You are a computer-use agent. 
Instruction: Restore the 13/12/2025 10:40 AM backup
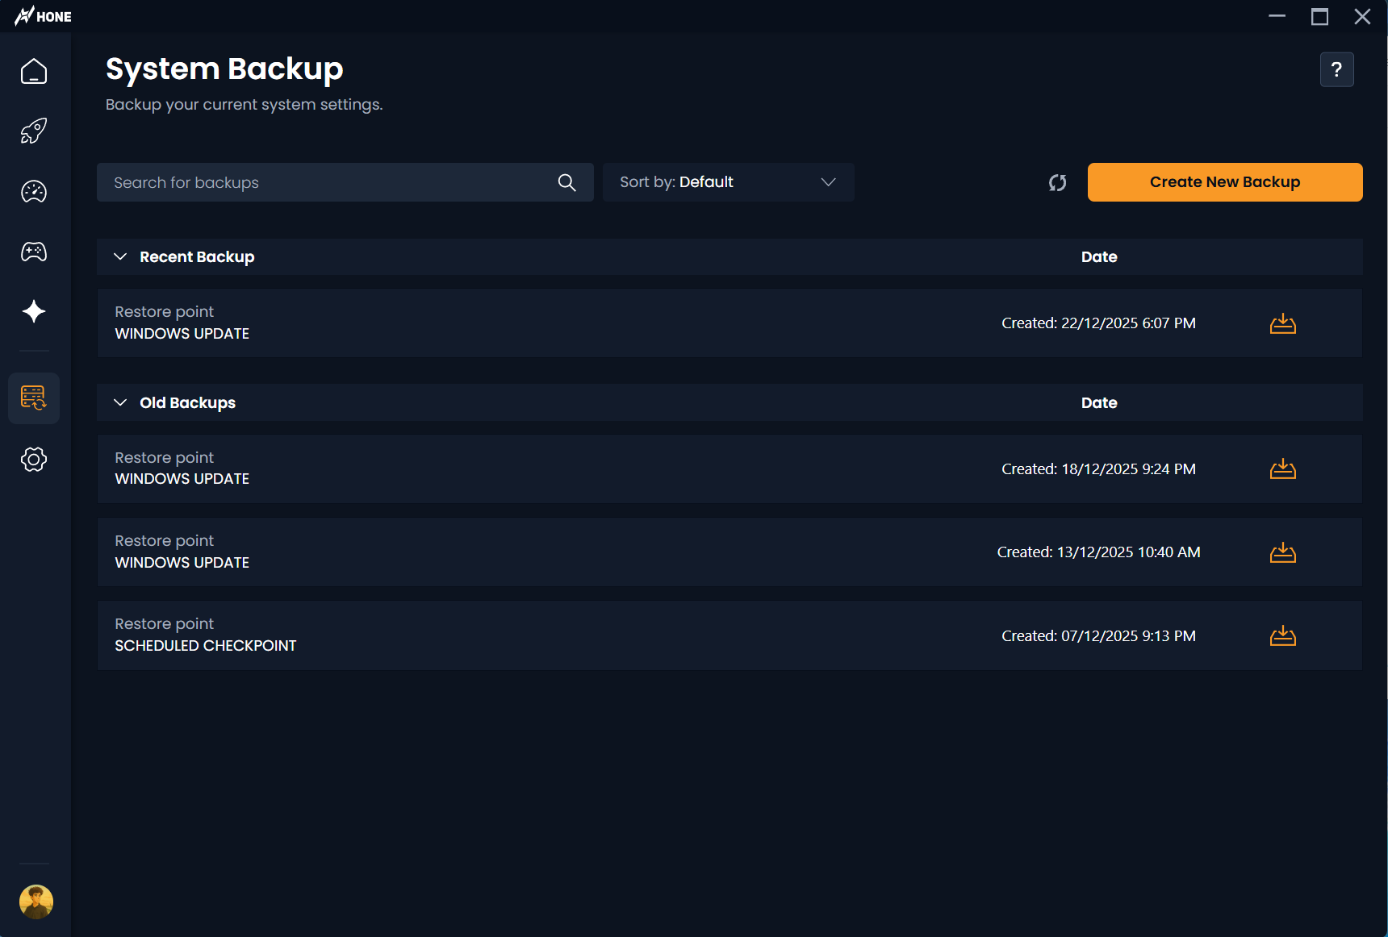[x=1282, y=553]
